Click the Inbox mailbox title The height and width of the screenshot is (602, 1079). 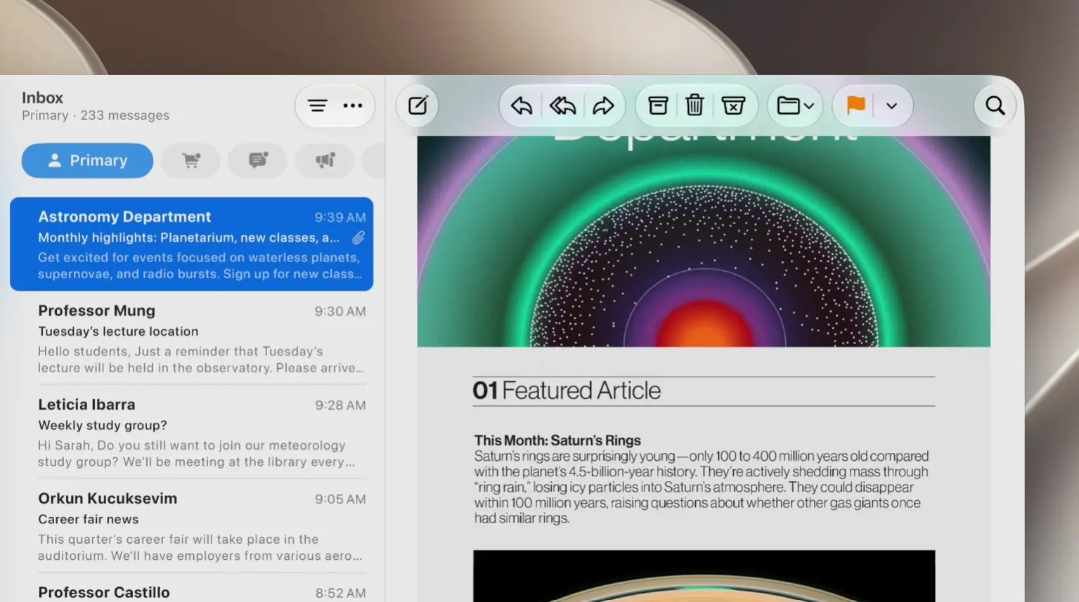tap(42, 98)
